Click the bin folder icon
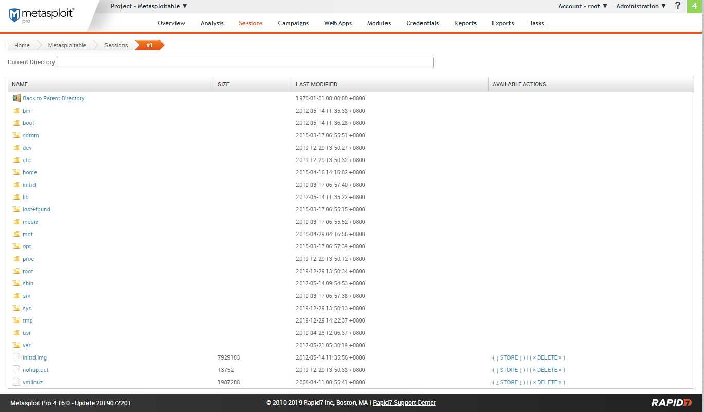This screenshot has height=412, width=704. [16, 111]
